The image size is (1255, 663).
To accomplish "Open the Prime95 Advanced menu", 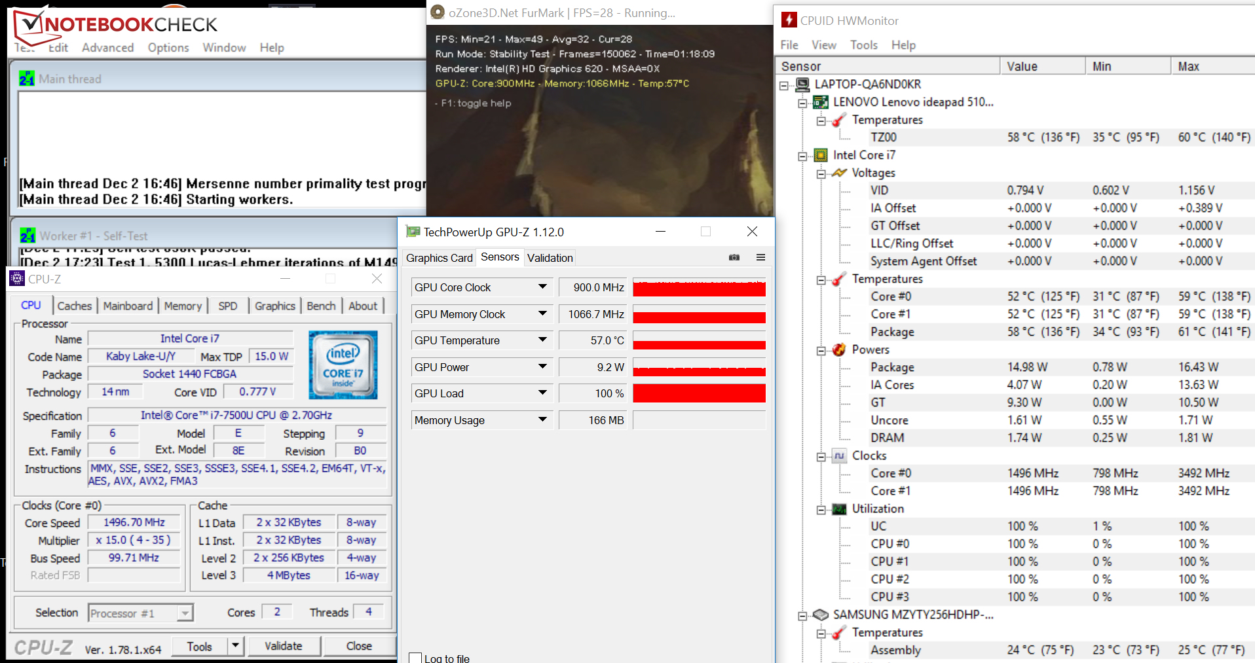I will 107,47.
